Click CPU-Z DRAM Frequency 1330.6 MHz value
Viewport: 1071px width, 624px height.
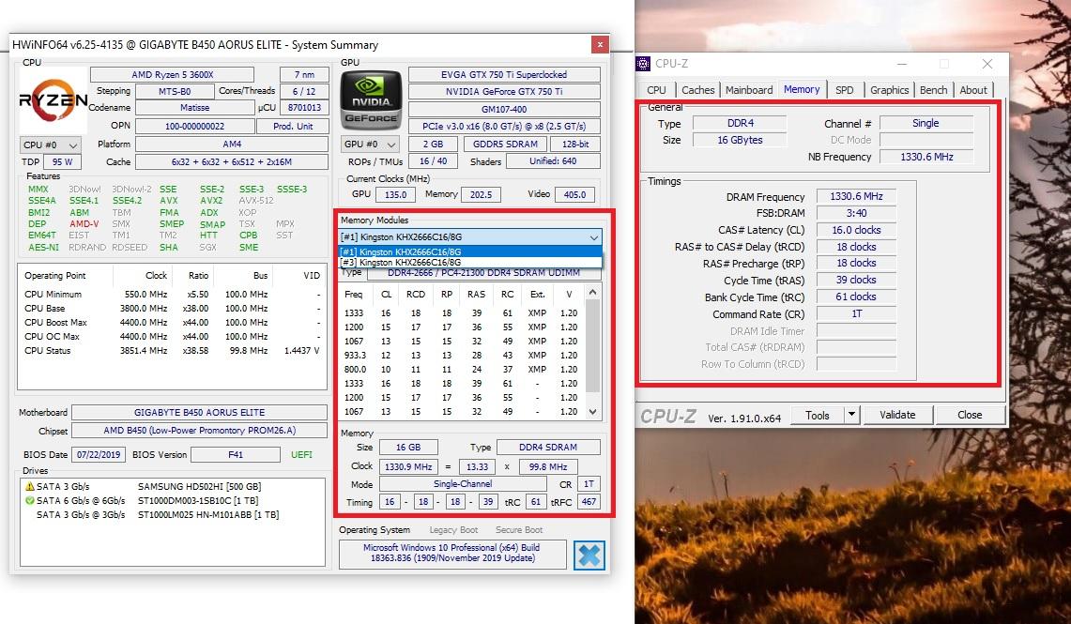point(857,196)
